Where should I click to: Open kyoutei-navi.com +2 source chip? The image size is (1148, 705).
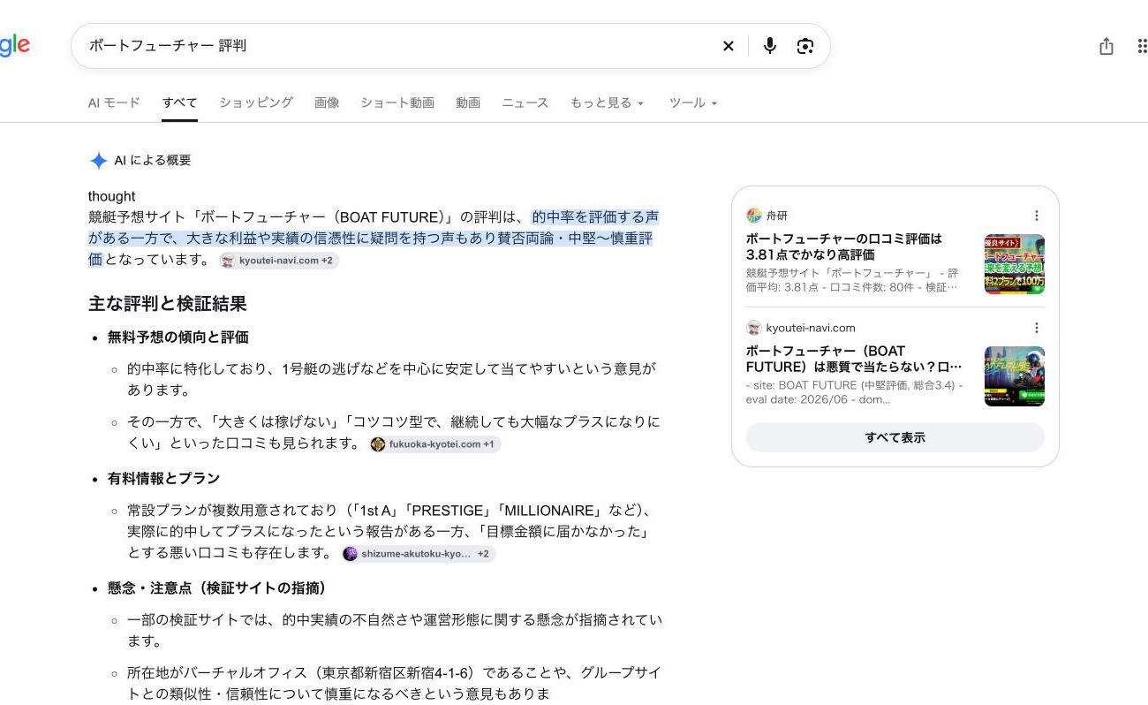[279, 261]
